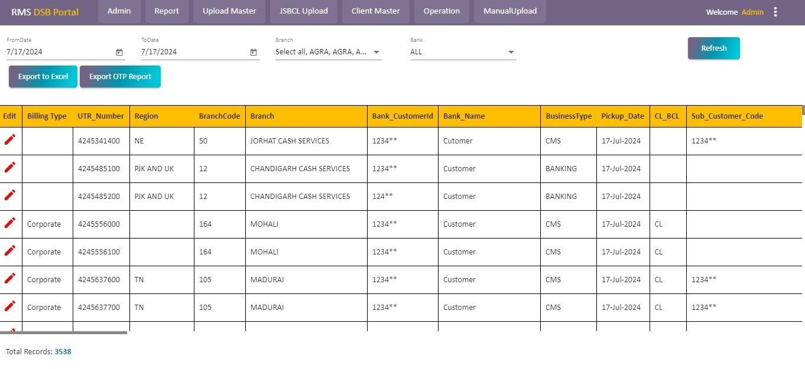Edit the row with UTR 4245485100

pyautogui.click(x=10, y=168)
